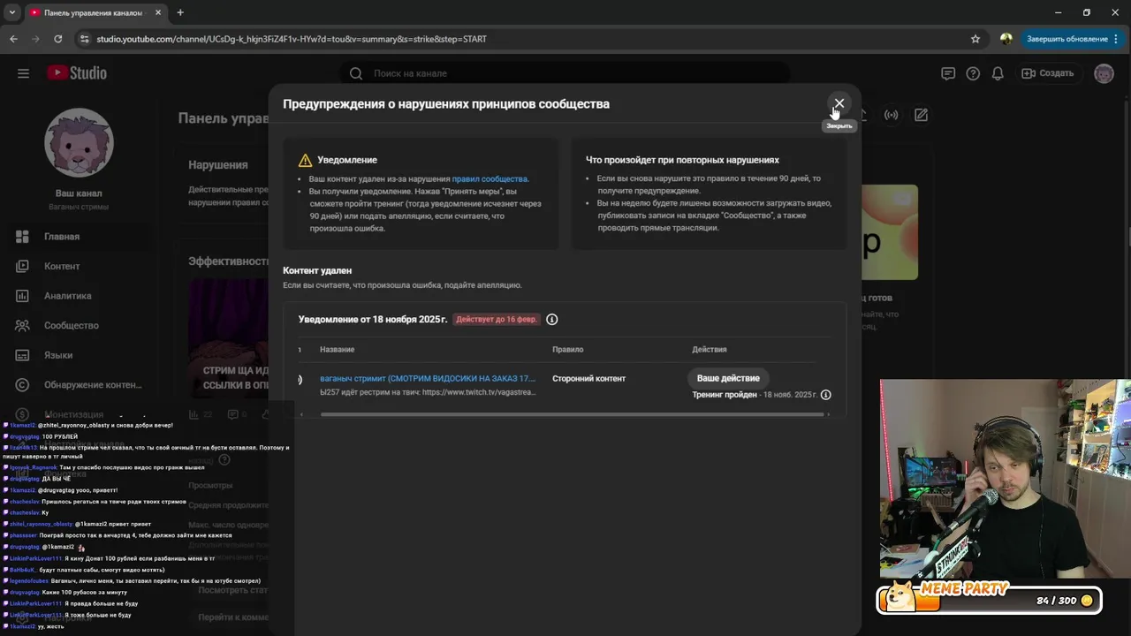Click the Правило column header

(568, 350)
